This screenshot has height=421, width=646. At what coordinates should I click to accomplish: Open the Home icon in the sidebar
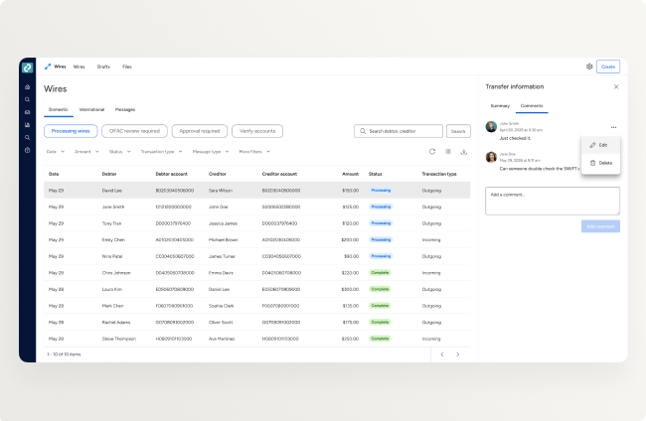click(x=27, y=86)
